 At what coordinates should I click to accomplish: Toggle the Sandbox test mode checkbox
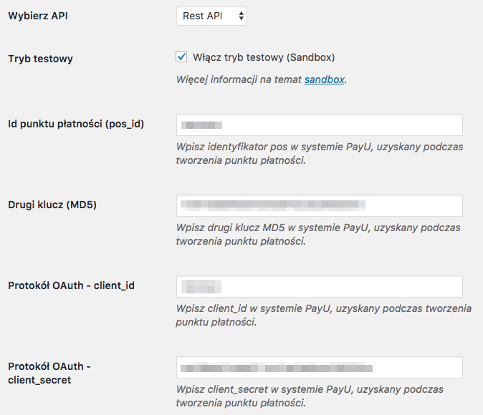tap(181, 57)
